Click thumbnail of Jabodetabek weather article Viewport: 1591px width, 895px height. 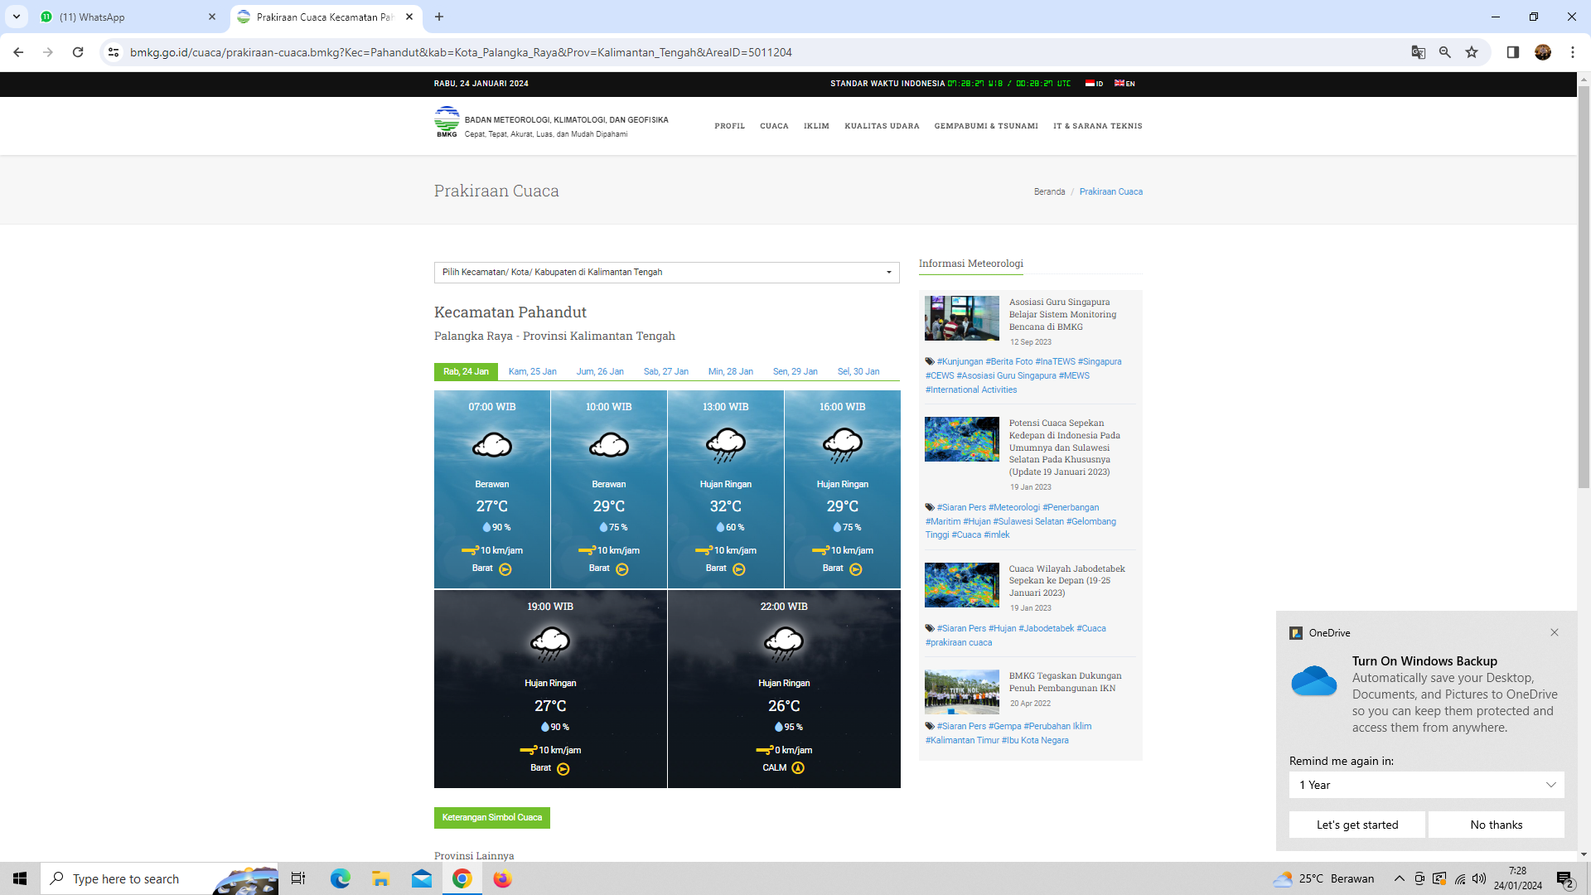point(961,585)
